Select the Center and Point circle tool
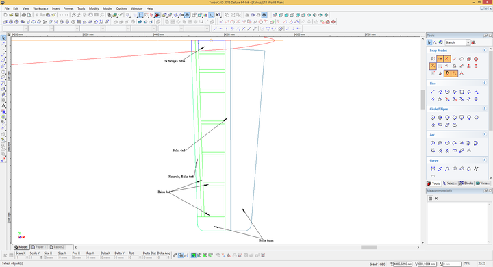This screenshot has height=267, width=493. point(433,118)
